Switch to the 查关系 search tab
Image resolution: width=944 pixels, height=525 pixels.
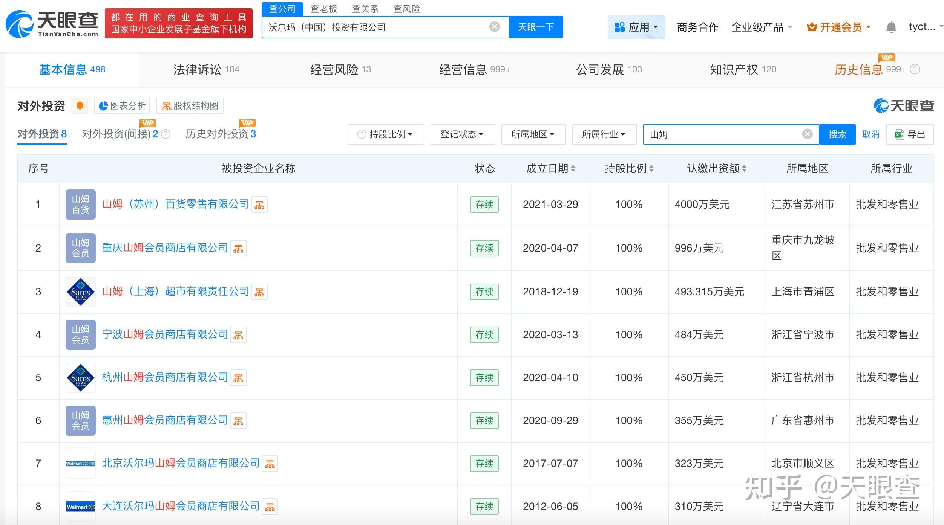(365, 9)
